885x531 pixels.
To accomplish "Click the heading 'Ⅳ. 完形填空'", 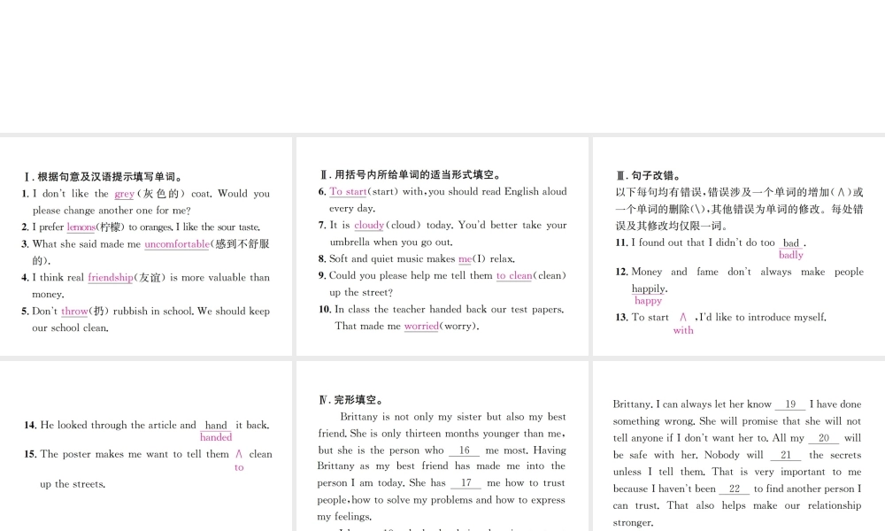I will coord(351,400).
